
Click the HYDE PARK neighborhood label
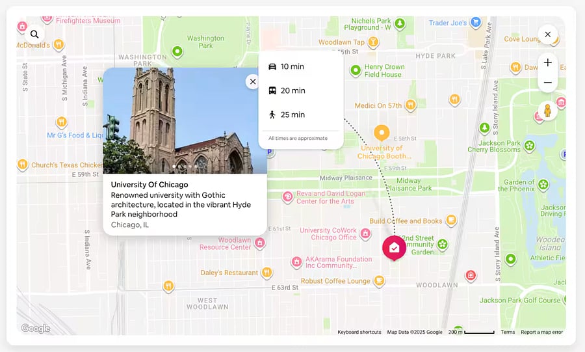pyautogui.click(x=435, y=56)
